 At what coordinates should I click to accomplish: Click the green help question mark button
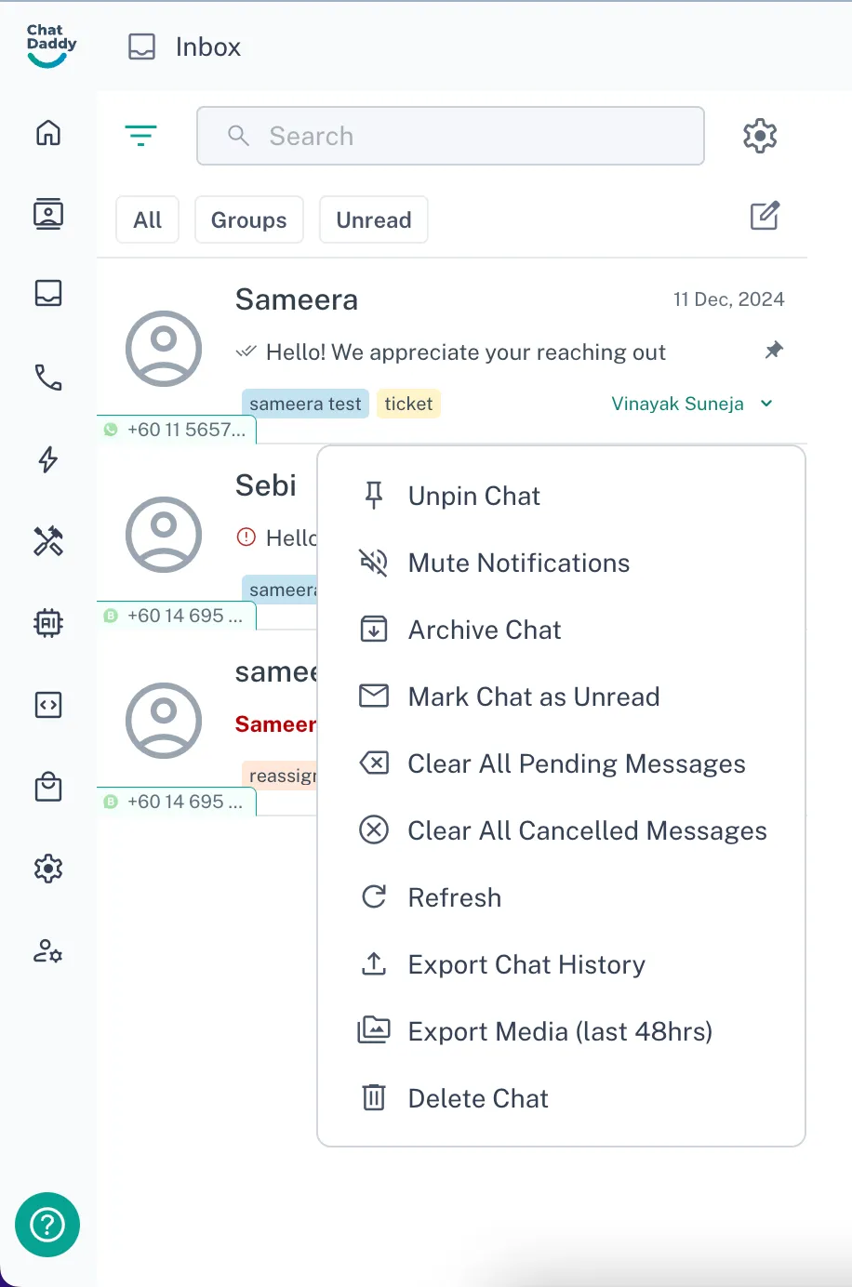[47, 1225]
